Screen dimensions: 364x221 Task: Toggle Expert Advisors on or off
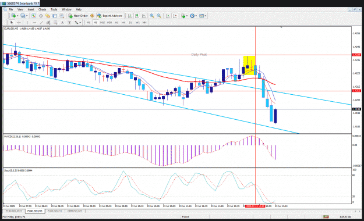pyautogui.click(x=110, y=16)
